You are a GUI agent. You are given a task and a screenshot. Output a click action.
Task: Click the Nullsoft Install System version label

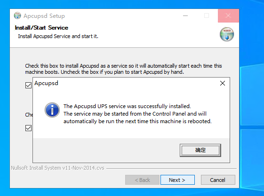(57, 168)
